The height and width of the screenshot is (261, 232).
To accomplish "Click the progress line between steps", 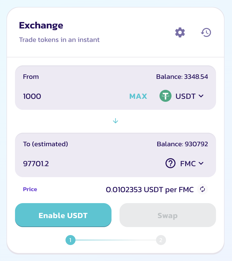I will [115, 240].
